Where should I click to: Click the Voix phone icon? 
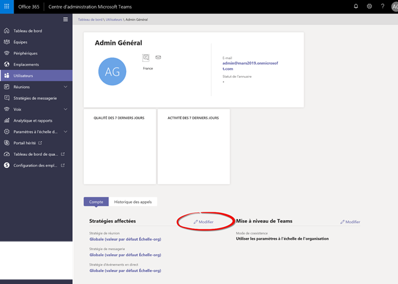pyautogui.click(x=7, y=109)
